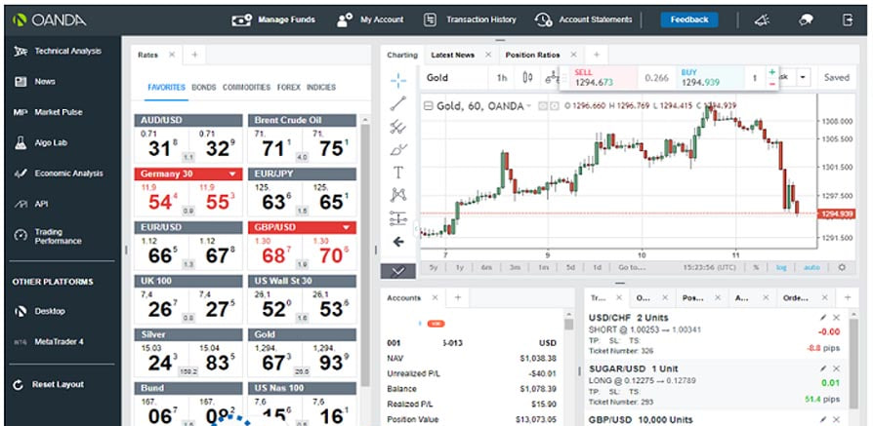Switch to the FAVORITES rates category
The image size is (873, 426).
click(x=166, y=88)
